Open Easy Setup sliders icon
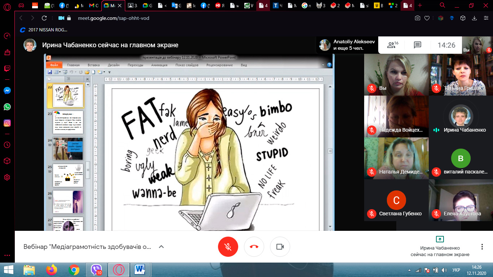Image resolution: width=493 pixels, height=277 pixels. click(485, 18)
